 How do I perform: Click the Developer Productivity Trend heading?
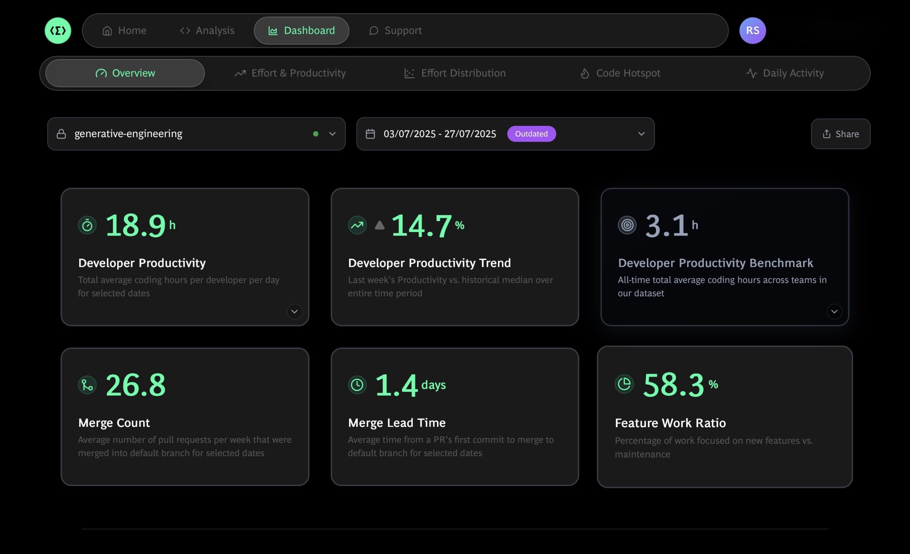[429, 263]
